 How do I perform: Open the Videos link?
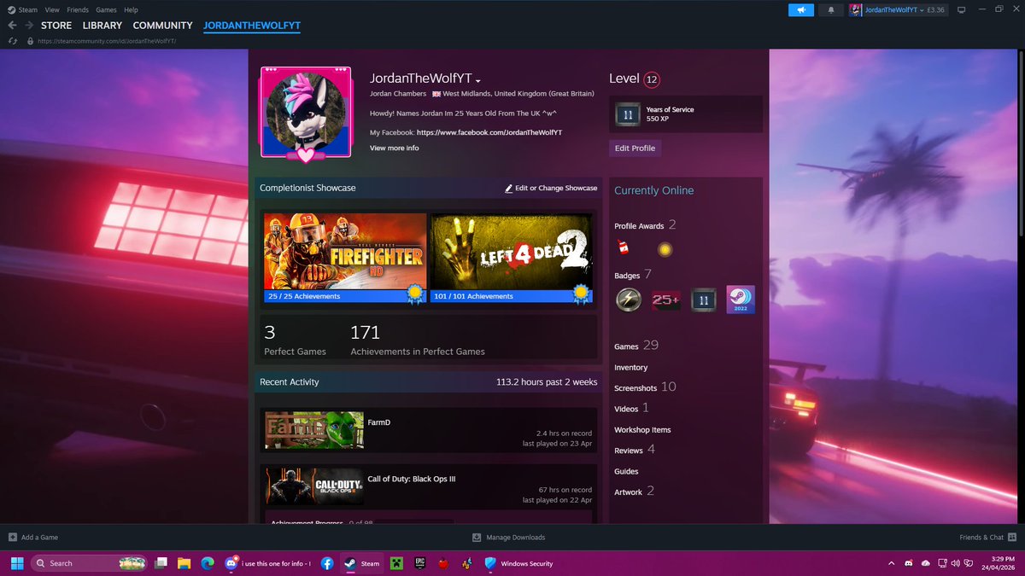(x=626, y=409)
